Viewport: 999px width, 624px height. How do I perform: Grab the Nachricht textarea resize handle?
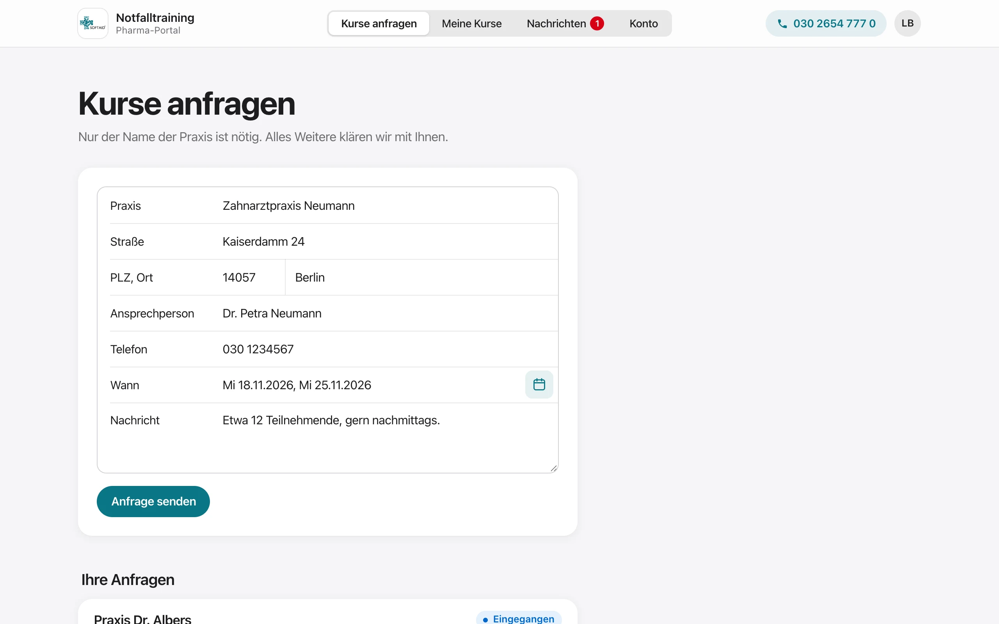click(554, 468)
